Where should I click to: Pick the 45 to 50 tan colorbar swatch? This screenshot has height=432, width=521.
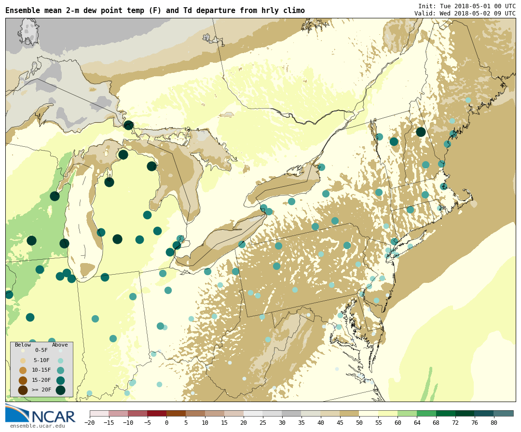tap(350, 413)
